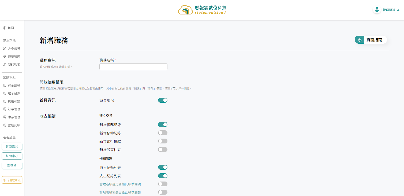
Task: Click the 職務資訊 heading
Action: pos(47,60)
